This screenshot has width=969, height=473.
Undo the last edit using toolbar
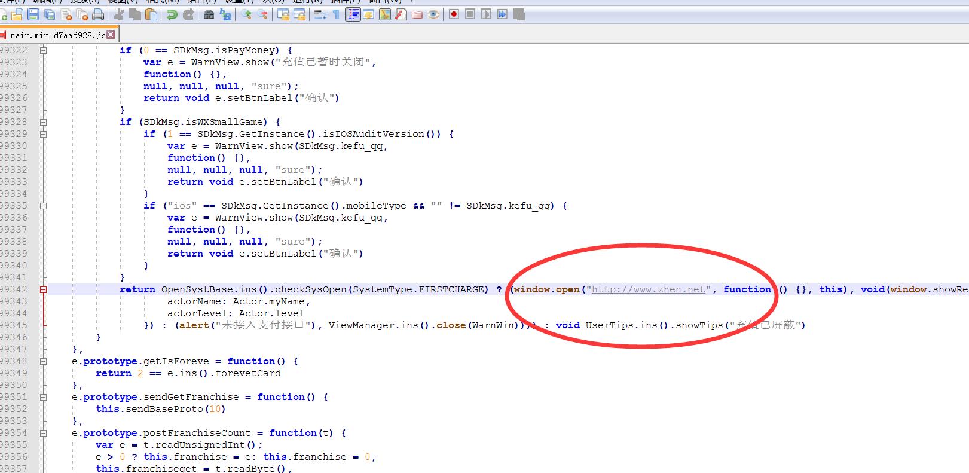tap(172, 14)
